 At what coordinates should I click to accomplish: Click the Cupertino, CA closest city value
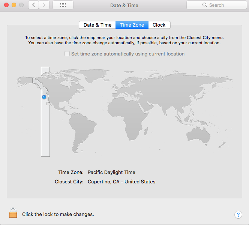pyautogui.click(x=121, y=181)
